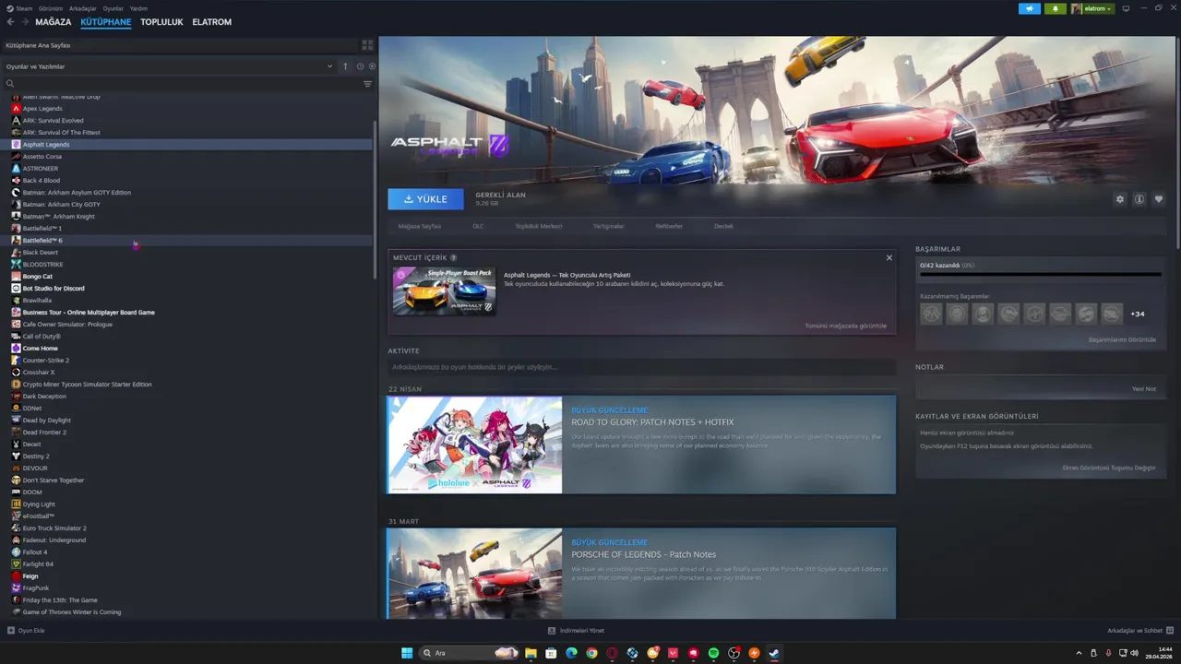Image resolution: width=1181 pixels, height=664 pixels.
Task: Go forward with the right arrow
Action: [x=24, y=21]
